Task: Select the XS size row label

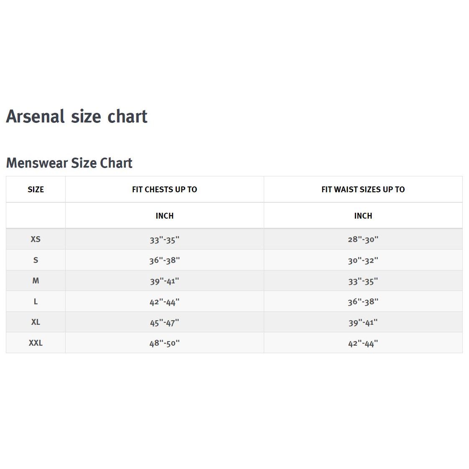Action: point(36,239)
